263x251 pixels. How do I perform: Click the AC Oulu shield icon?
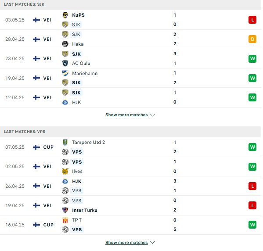[65, 63]
